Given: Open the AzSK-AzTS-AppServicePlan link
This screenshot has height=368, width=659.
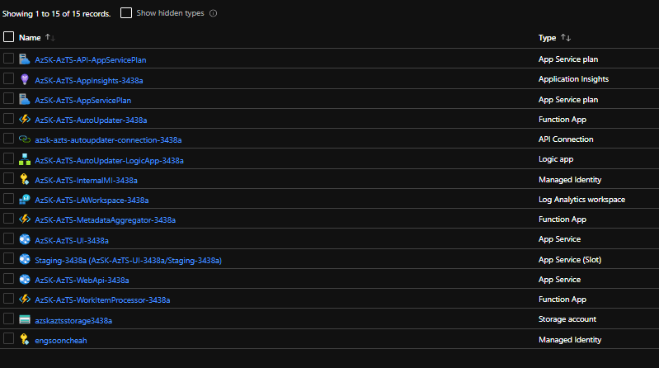Looking at the screenshot, I should [x=82, y=100].
